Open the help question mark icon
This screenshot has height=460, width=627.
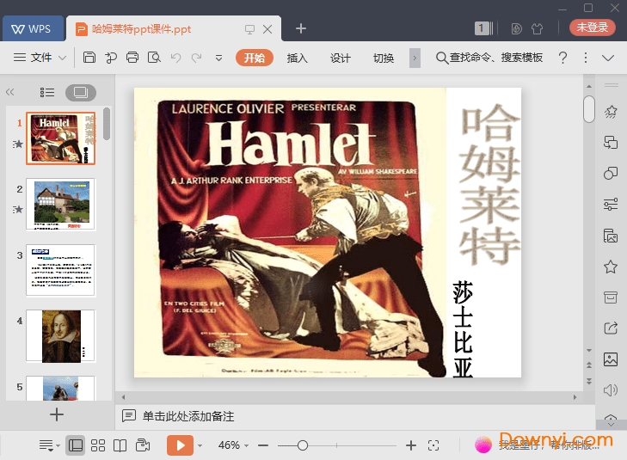click(562, 58)
